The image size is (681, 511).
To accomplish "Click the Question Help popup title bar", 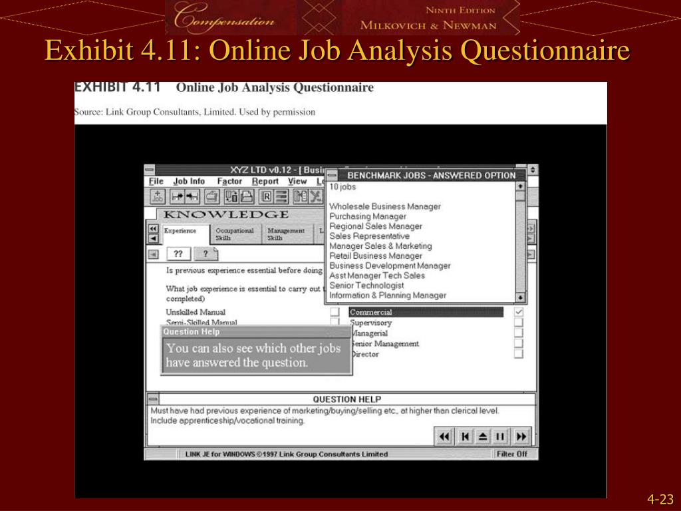I will pyautogui.click(x=256, y=331).
